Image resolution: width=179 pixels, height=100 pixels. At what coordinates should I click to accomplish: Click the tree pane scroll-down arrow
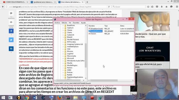click(86, 78)
